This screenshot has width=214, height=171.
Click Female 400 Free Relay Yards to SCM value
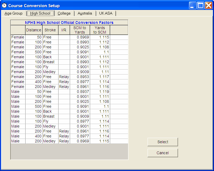pos(100,82)
